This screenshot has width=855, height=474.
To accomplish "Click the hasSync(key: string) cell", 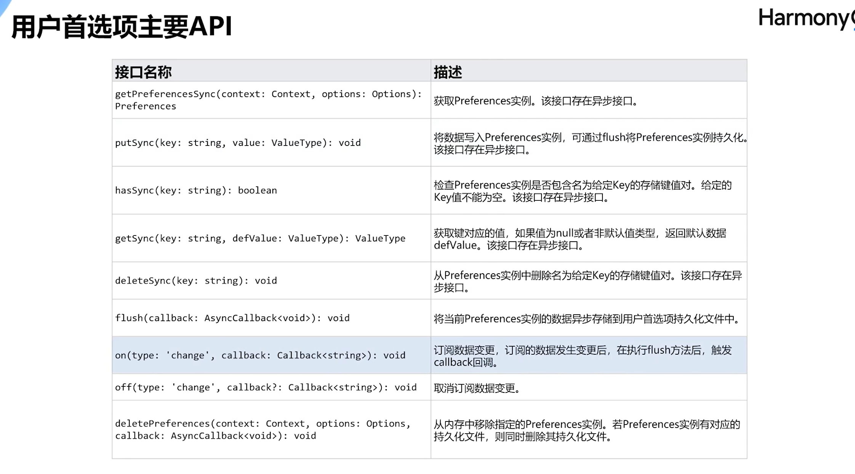I will pyautogui.click(x=196, y=190).
